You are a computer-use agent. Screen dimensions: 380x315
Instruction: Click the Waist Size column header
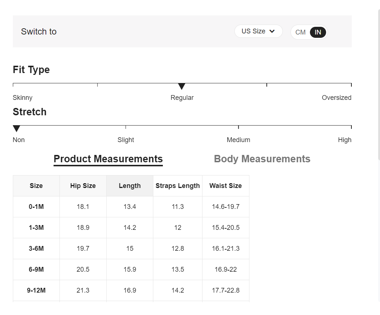pyautogui.click(x=226, y=186)
